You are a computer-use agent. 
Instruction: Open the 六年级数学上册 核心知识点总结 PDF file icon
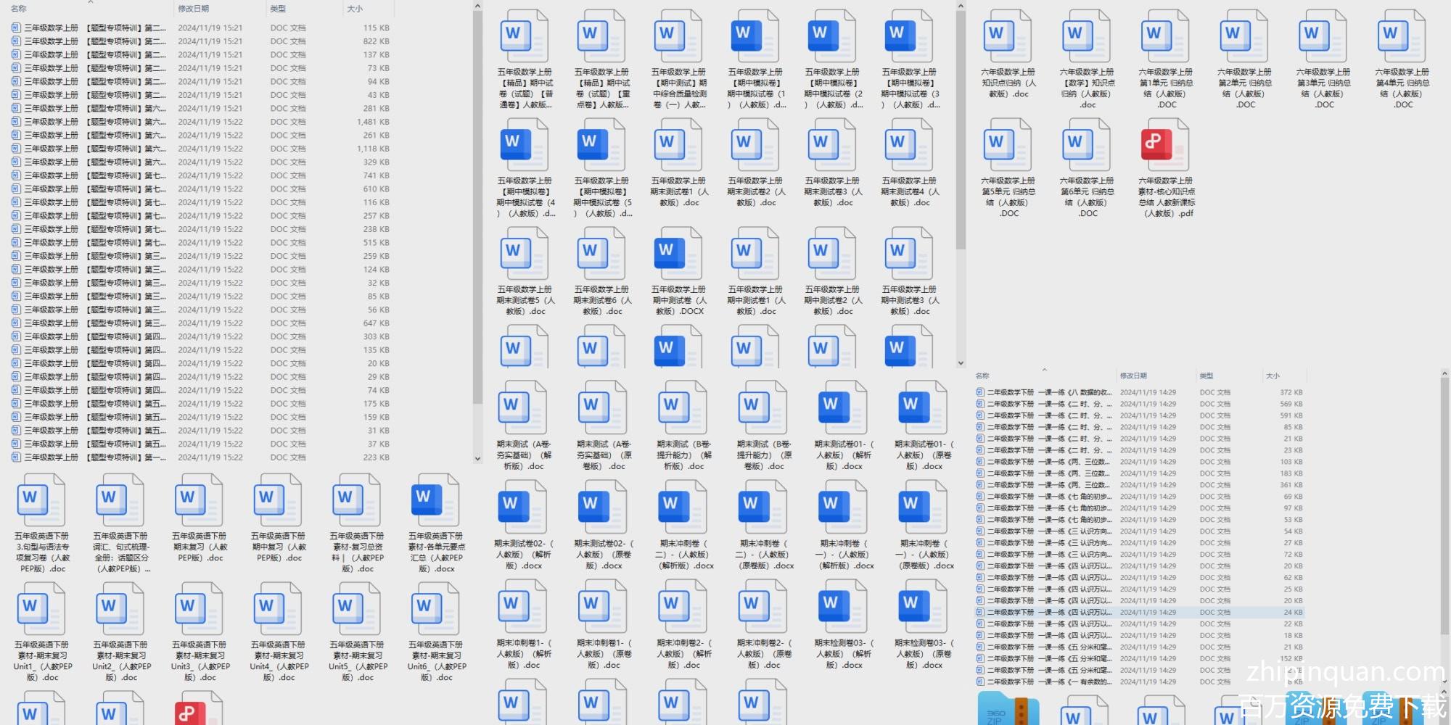click(1165, 144)
